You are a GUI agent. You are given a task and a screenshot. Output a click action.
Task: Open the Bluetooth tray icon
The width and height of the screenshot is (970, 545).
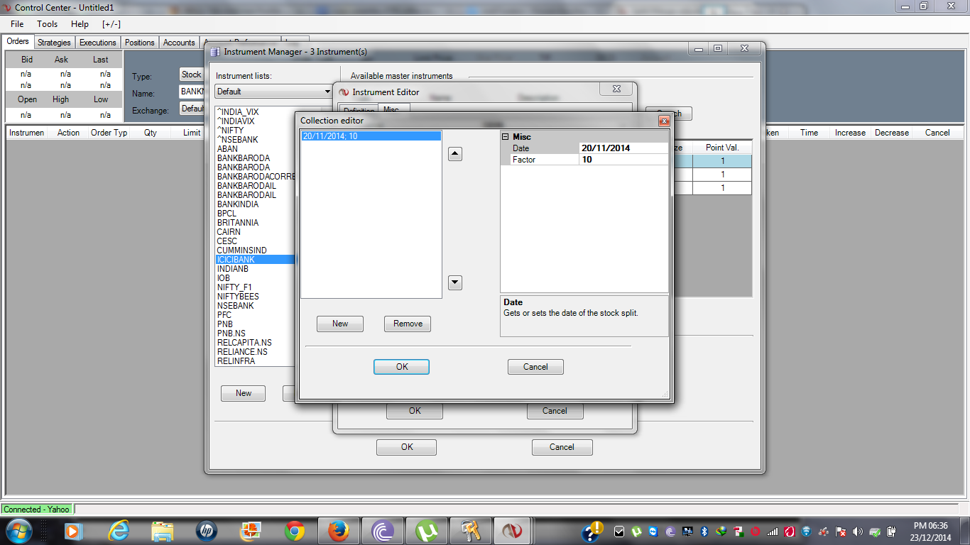[705, 532]
